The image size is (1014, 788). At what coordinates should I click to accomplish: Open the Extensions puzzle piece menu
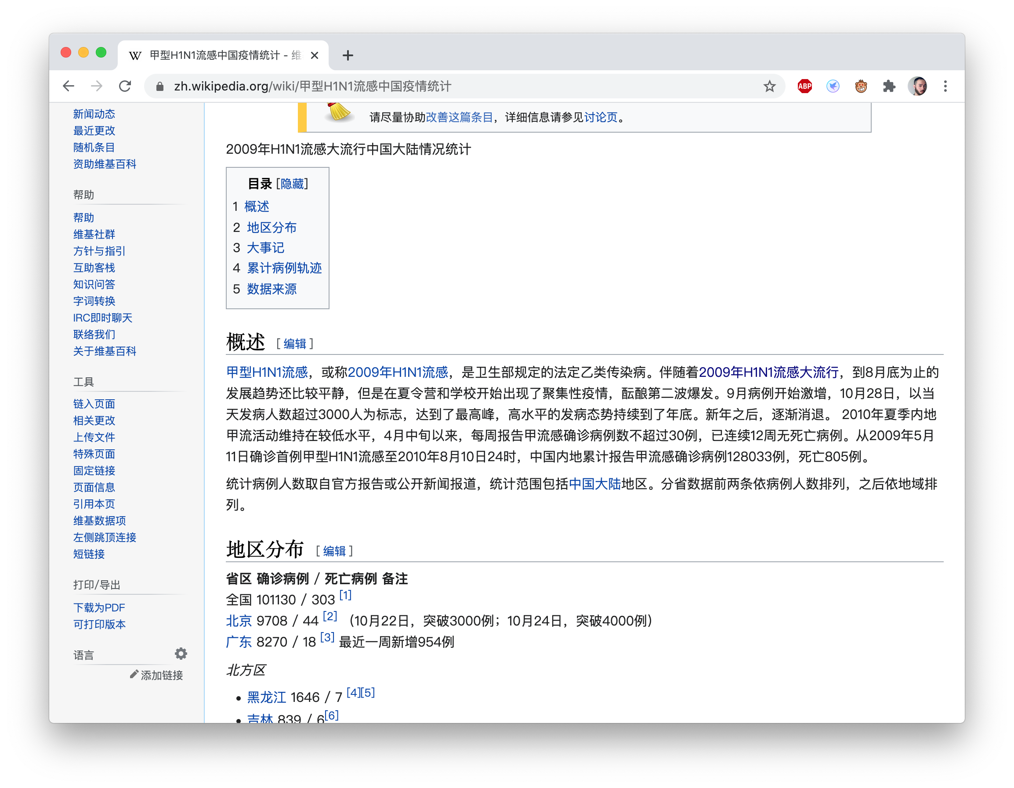pyautogui.click(x=889, y=87)
